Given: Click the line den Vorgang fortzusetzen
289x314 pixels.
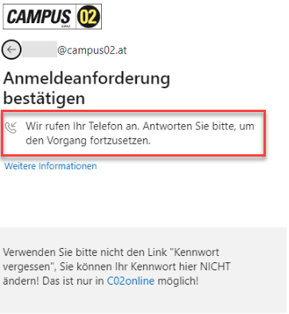Looking at the screenshot, I should point(88,141).
